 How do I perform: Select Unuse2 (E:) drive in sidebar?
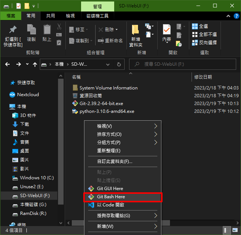28,187
